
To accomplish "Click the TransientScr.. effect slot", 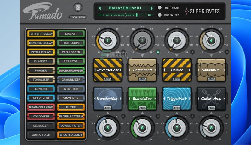I will coord(108,99).
